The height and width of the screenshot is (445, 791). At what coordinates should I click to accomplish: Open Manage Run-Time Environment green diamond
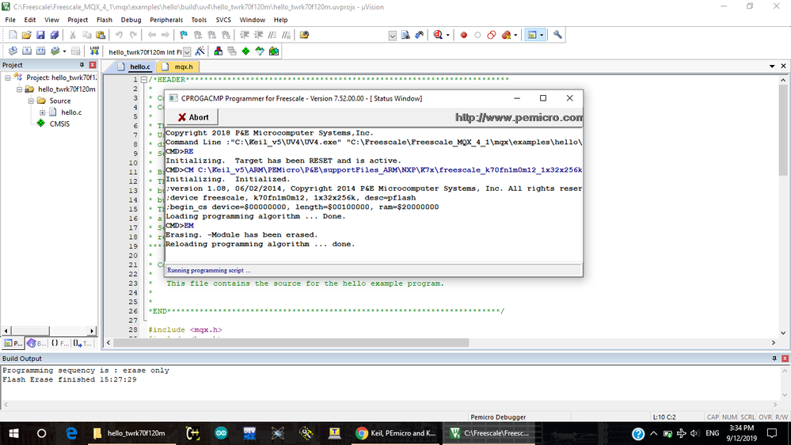pyautogui.click(x=245, y=51)
